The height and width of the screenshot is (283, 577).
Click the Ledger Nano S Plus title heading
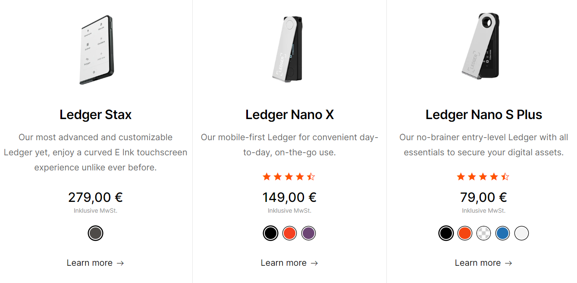pyautogui.click(x=484, y=115)
